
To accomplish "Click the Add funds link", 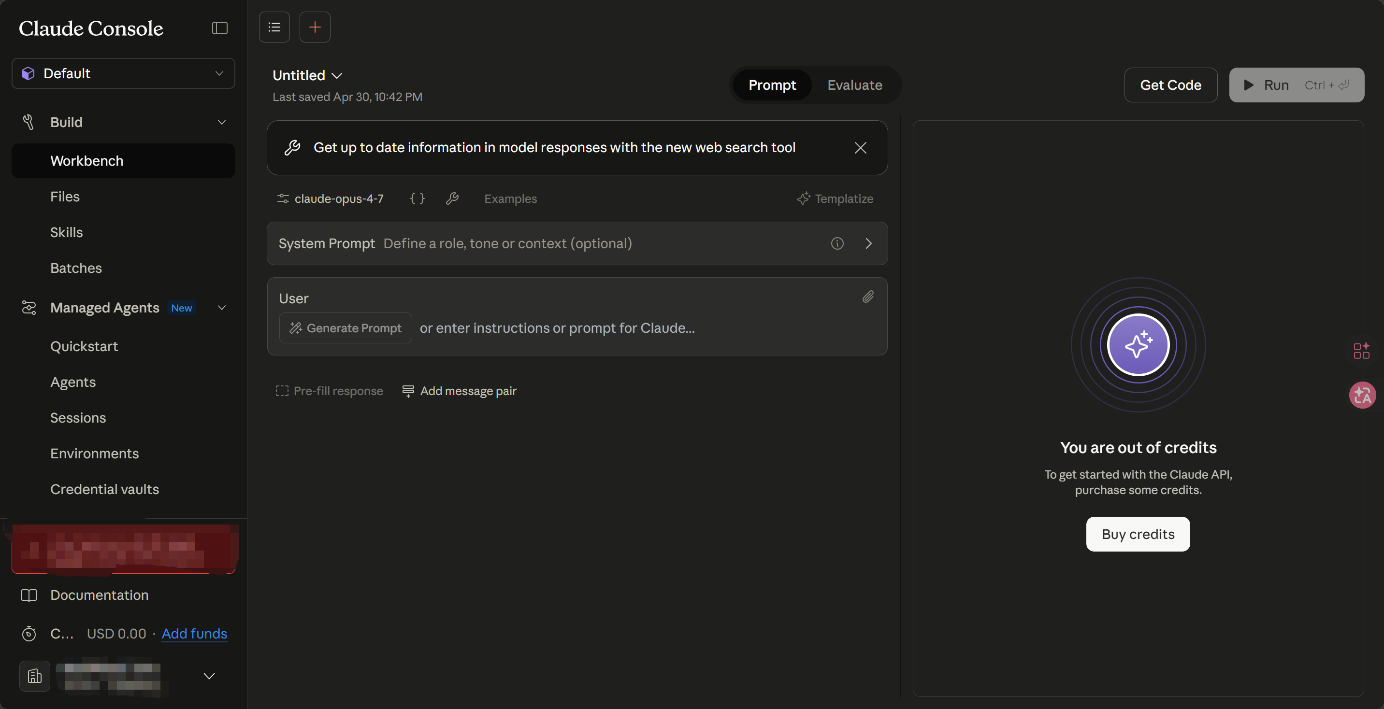I will pos(194,634).
